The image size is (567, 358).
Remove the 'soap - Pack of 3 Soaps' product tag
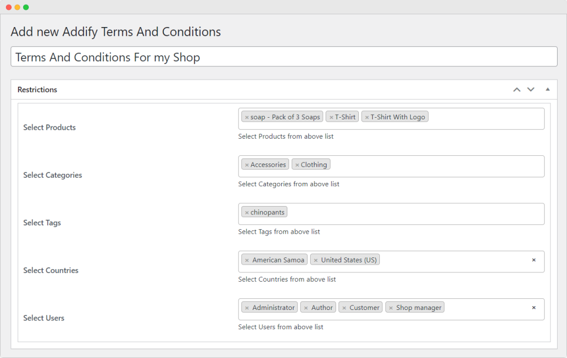[247, 117]
